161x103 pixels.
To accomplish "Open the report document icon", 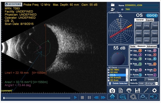I will (121, 90).
